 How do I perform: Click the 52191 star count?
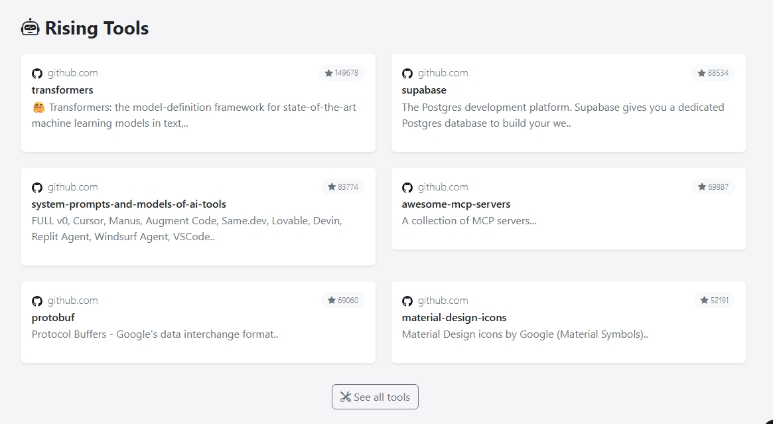click(x=720, y=301)
